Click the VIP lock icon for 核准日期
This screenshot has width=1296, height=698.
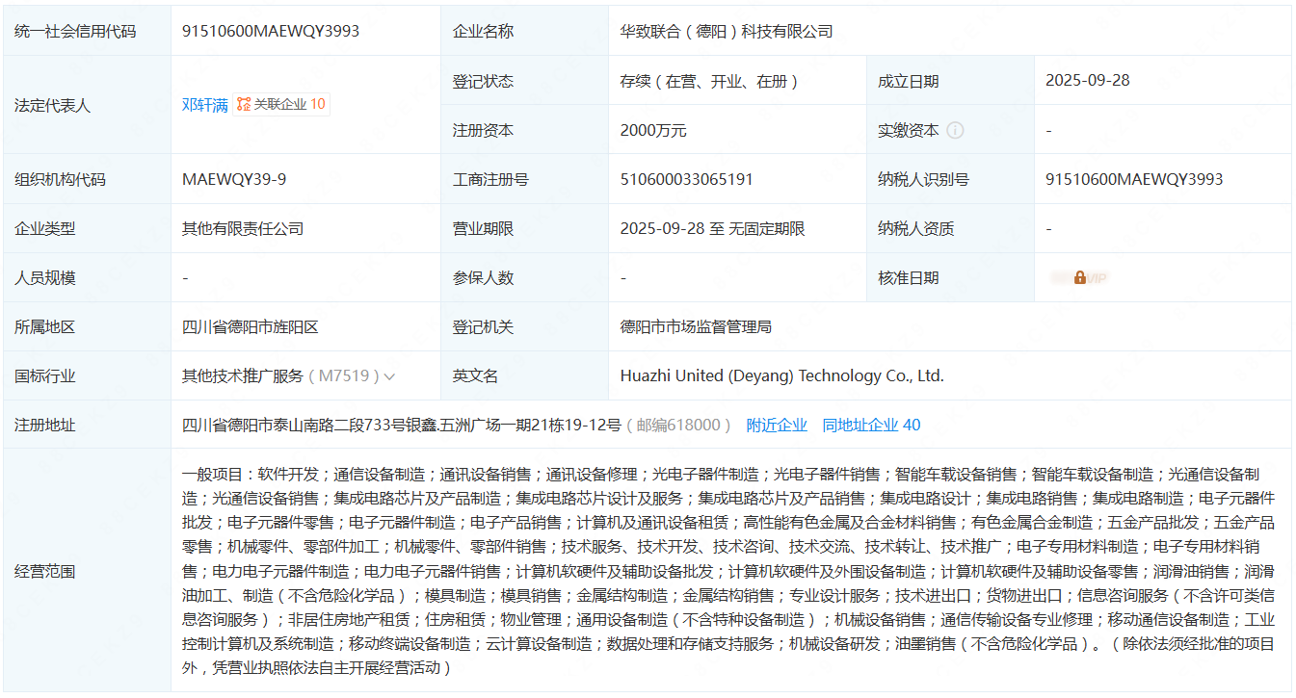(1080, 277)
